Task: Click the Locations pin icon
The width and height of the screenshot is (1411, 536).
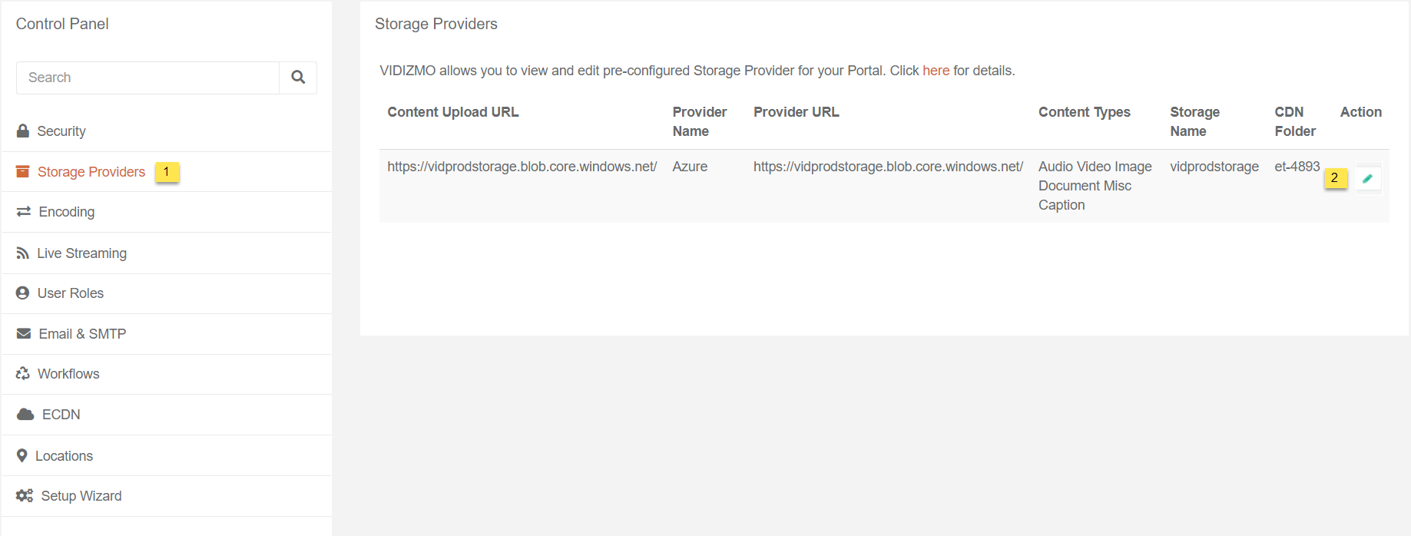Action: [x=22, y=455]
